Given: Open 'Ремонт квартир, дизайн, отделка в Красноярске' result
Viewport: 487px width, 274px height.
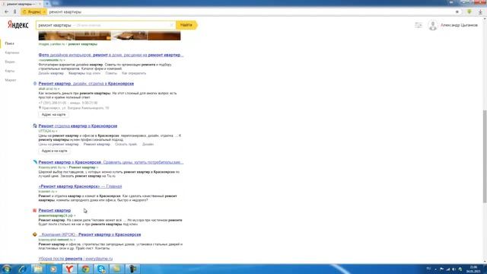Looking at the screenshot, I should click(x=86, y=84).
